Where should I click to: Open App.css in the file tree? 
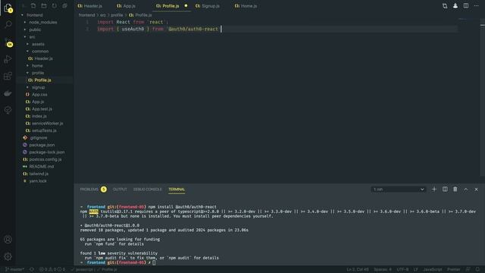39,94
